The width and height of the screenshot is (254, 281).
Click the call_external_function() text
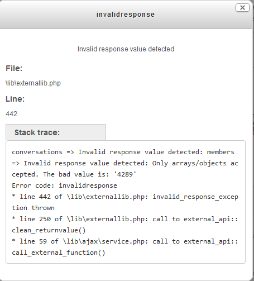59,253
